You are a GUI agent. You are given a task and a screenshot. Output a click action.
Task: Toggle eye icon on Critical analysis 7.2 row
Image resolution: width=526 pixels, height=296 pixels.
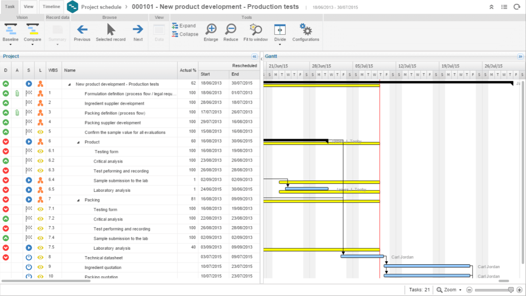40,218
